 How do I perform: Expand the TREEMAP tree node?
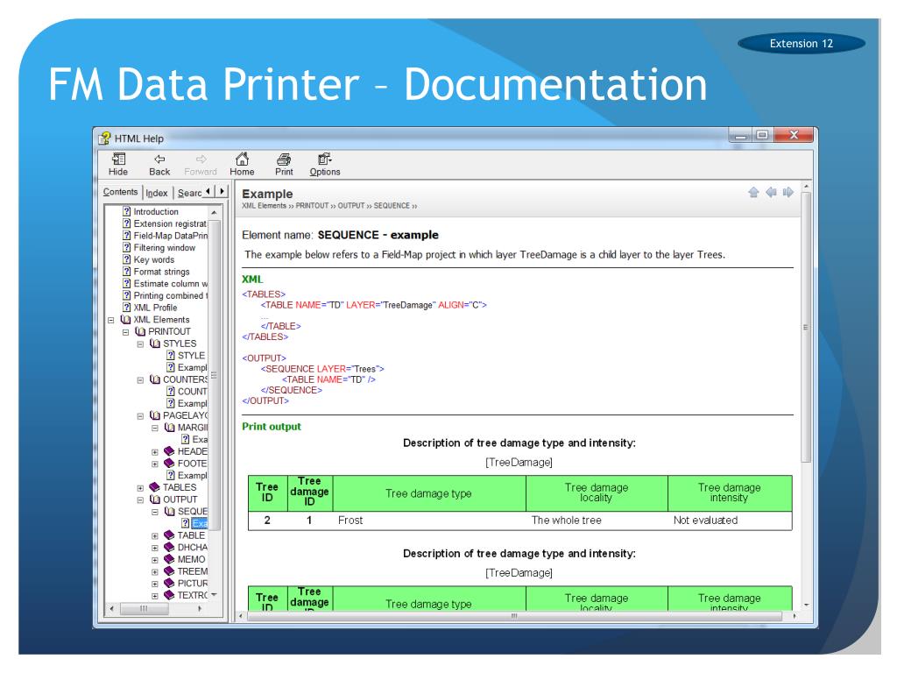(154, 572)
